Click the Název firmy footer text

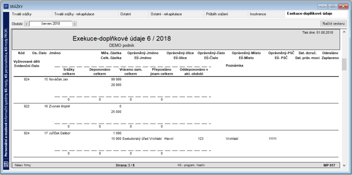(23, 165)
